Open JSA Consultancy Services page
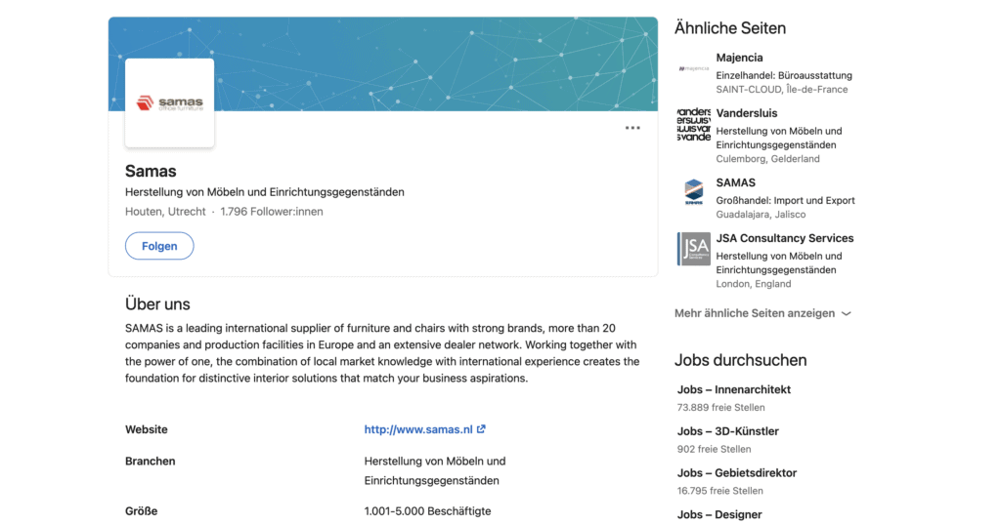The height and width of the screenshot is (524, 1001). (785, 238)
